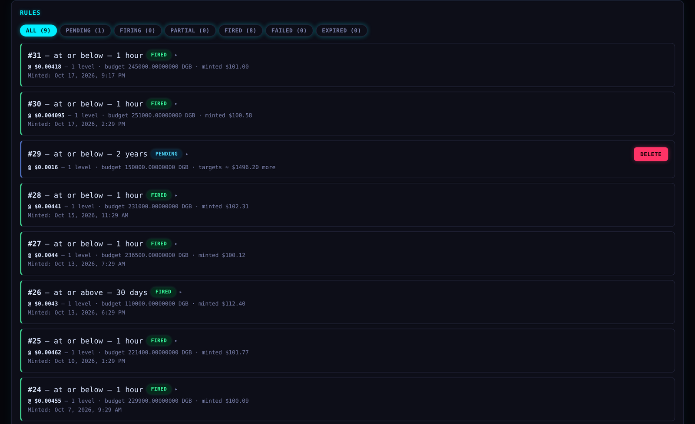Select the FAILED (0) filter
This screenshot has height=424, width=695.
tap(289, 30)
